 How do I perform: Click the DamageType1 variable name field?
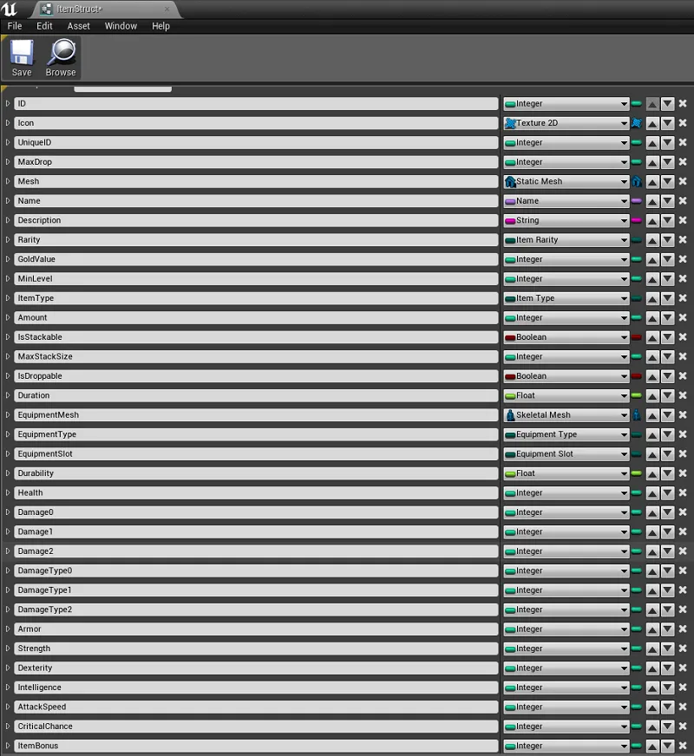point(256,590)
